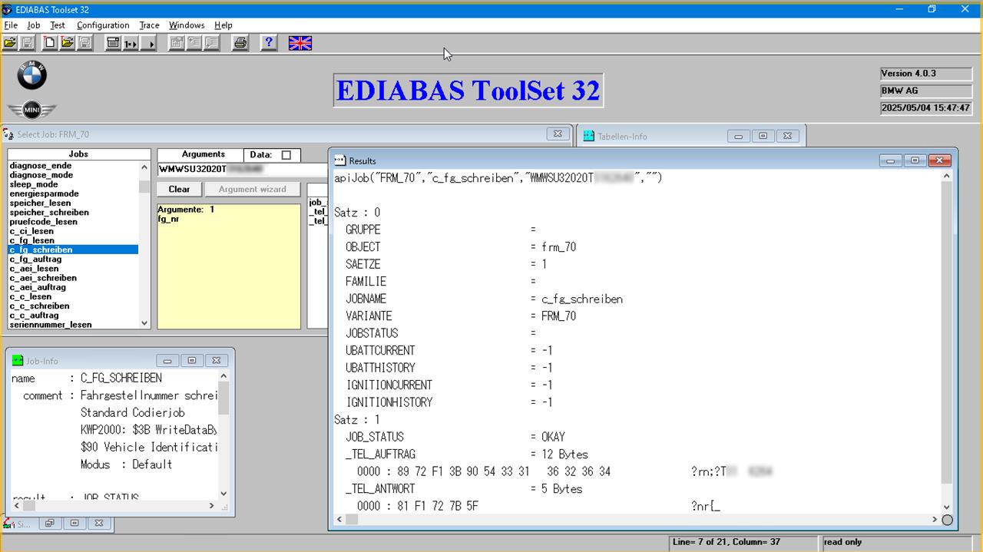Screen dimensions: 983x552
Task: Toggle the Data checkbox
Action: [x=286, y=155]
